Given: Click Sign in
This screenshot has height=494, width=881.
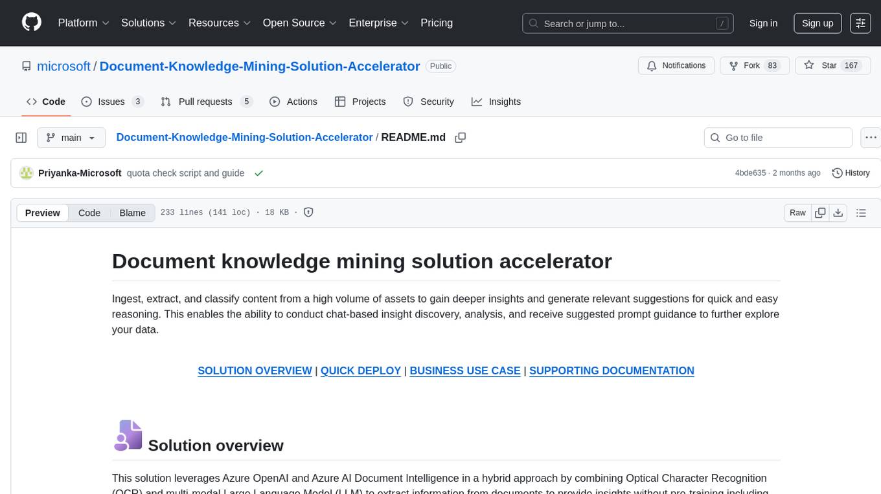Looking at the screenshot, I should point(763,23).
